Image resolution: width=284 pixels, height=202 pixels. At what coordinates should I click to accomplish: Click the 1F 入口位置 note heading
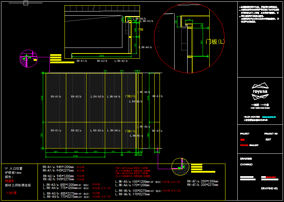point(14,168)
